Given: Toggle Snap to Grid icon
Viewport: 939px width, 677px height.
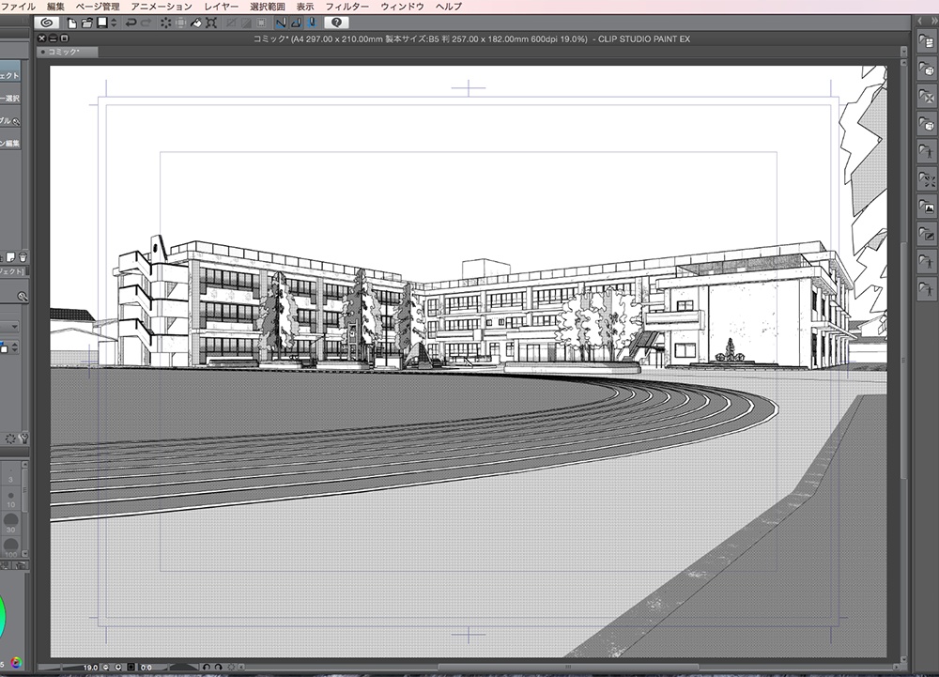Looking at the screenshot, I should 311,23.
